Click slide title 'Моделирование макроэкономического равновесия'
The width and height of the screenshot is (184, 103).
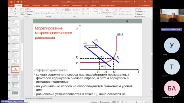click(x=53, y=33)
